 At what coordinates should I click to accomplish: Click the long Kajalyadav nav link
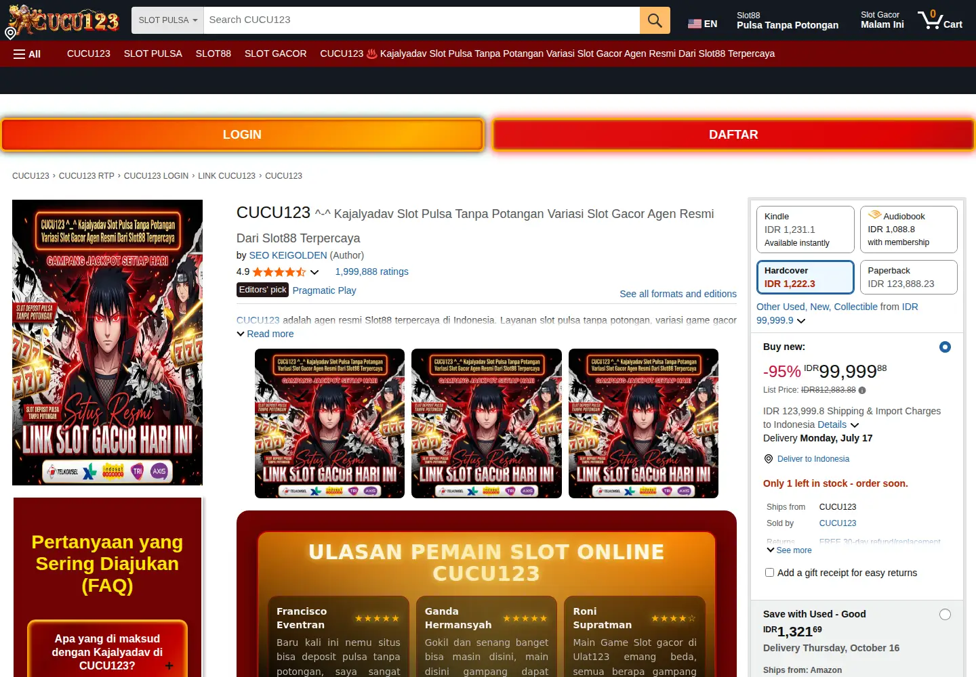tap(548, 53)
